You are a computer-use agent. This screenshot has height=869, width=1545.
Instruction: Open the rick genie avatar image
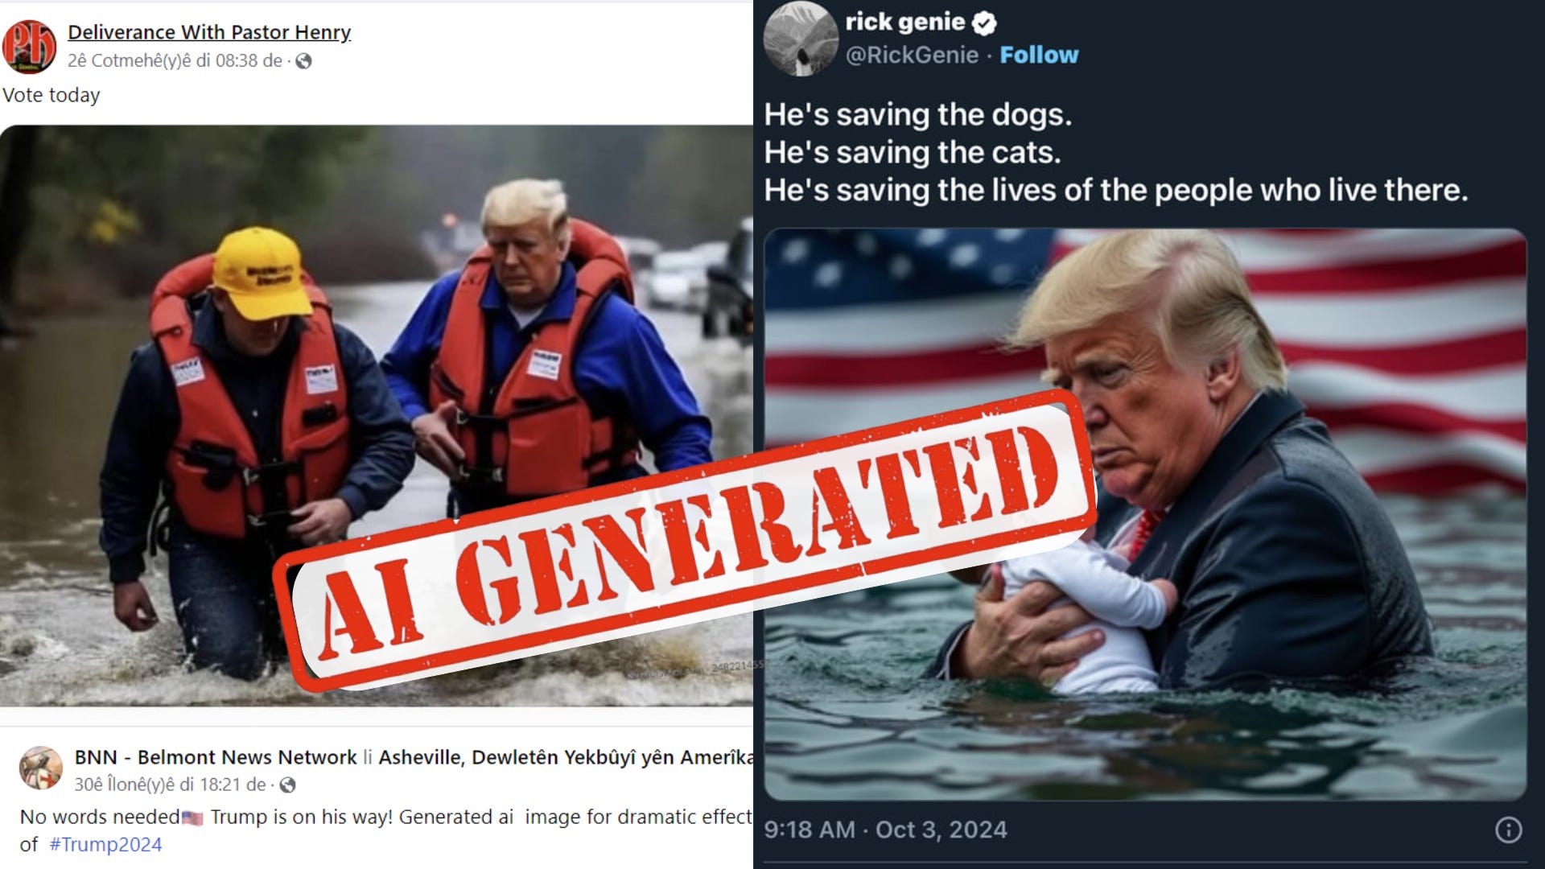click(801, 39)
